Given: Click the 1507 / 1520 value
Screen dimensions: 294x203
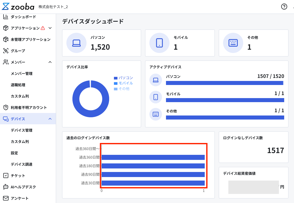Looking at the screenshot, I should click(x=271, y=76).
